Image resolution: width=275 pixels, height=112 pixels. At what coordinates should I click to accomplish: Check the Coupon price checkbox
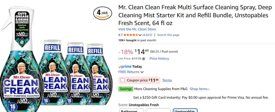tap(123, 80)
